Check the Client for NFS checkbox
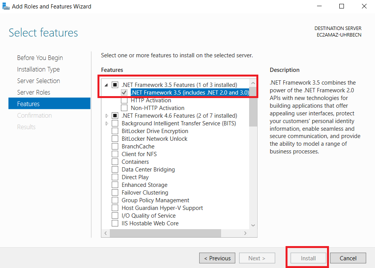Screen dimensions: 375x268 (115, 154)
